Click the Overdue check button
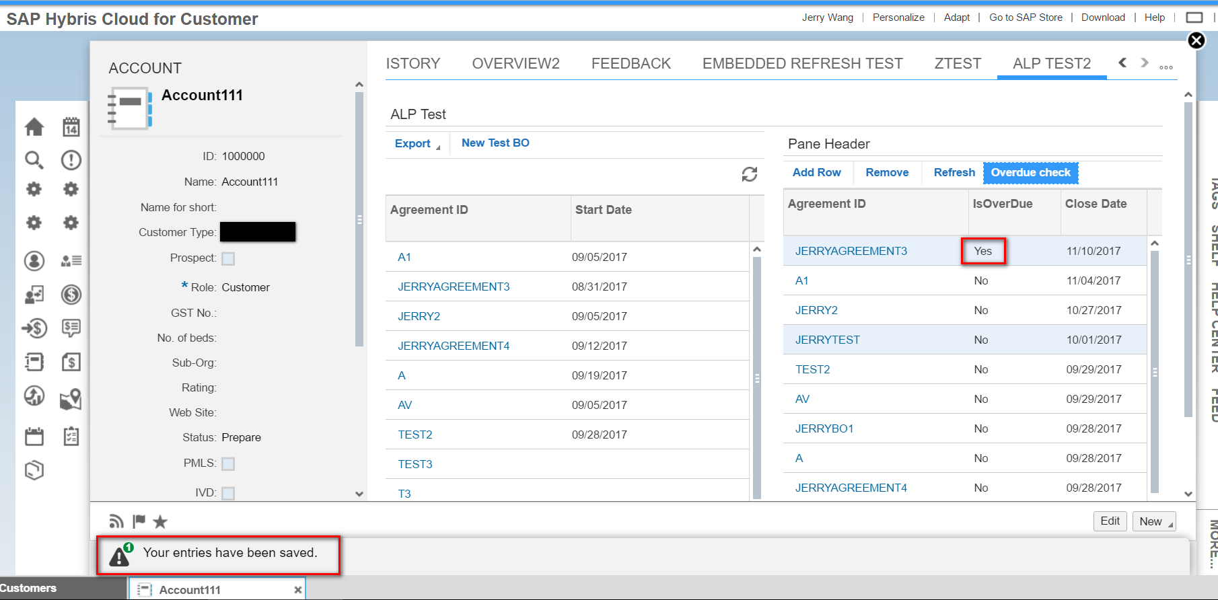 [1030, 172]
